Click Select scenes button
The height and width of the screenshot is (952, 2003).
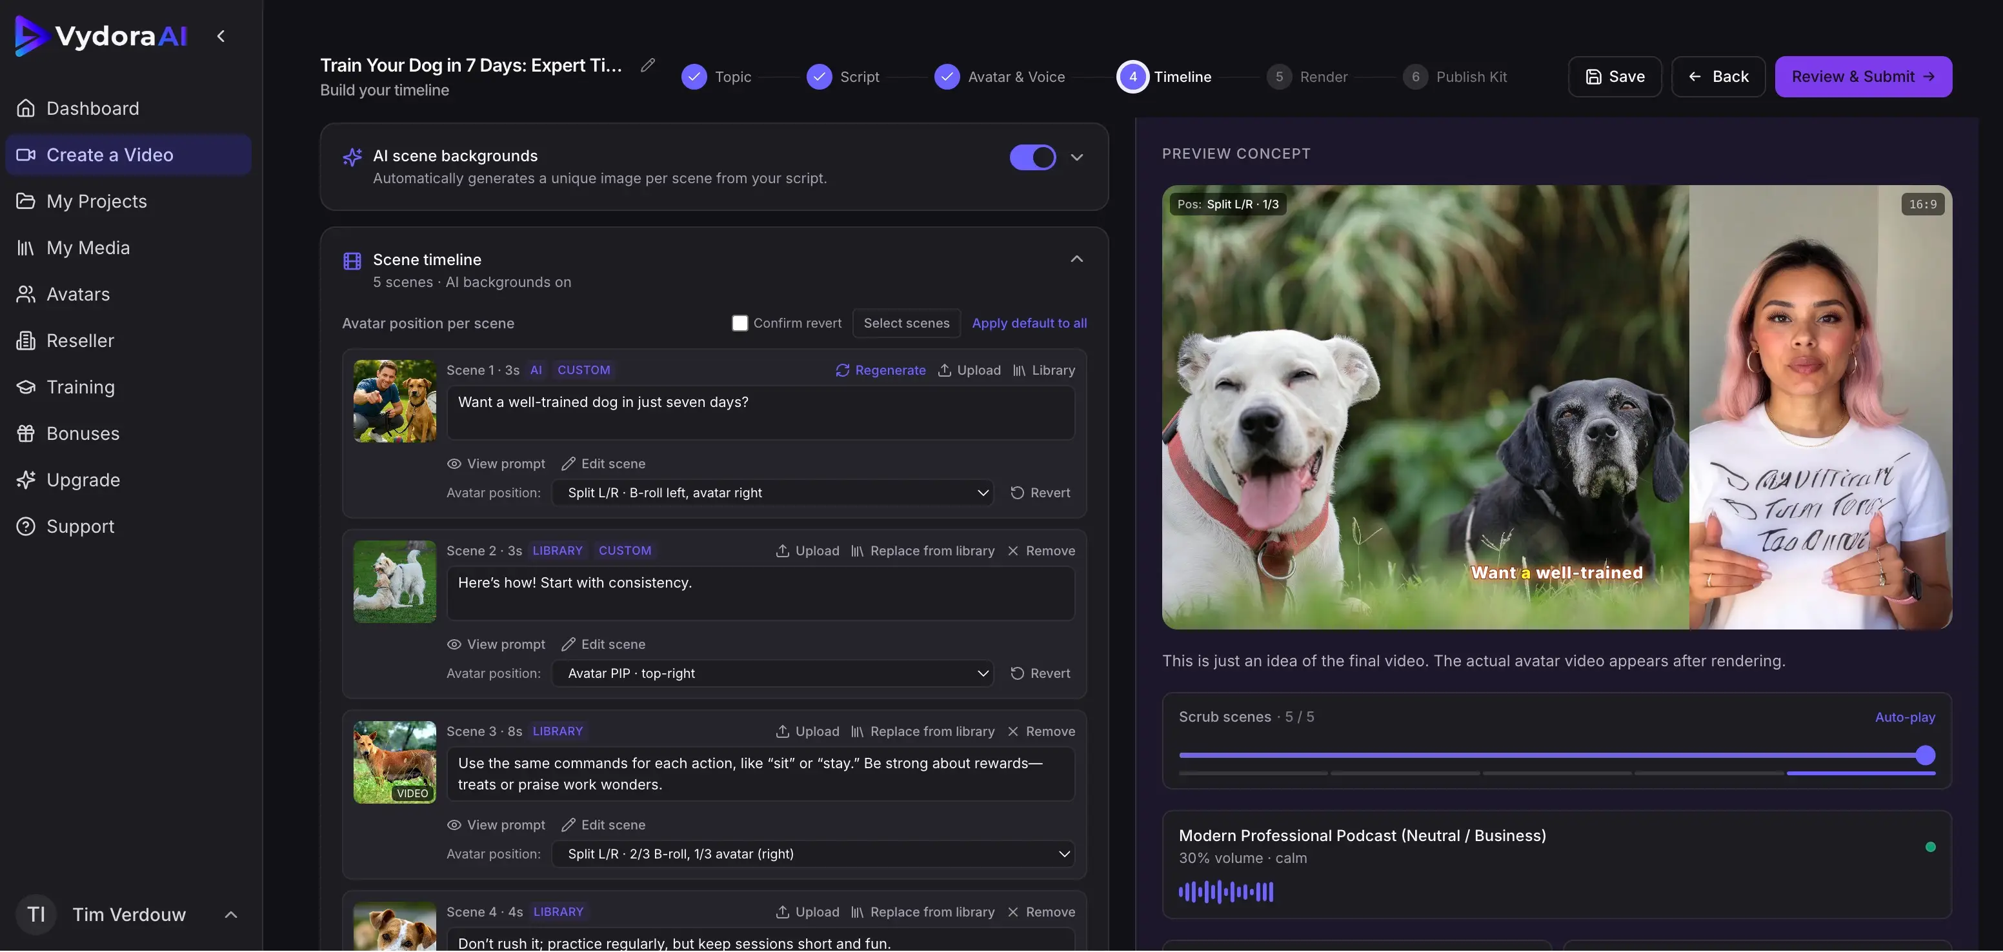pos(907,323)
